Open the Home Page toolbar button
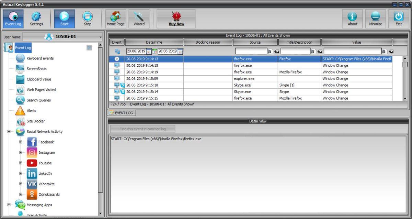The image size is (412, 219). pyautogui.click(x=116, y=19)
